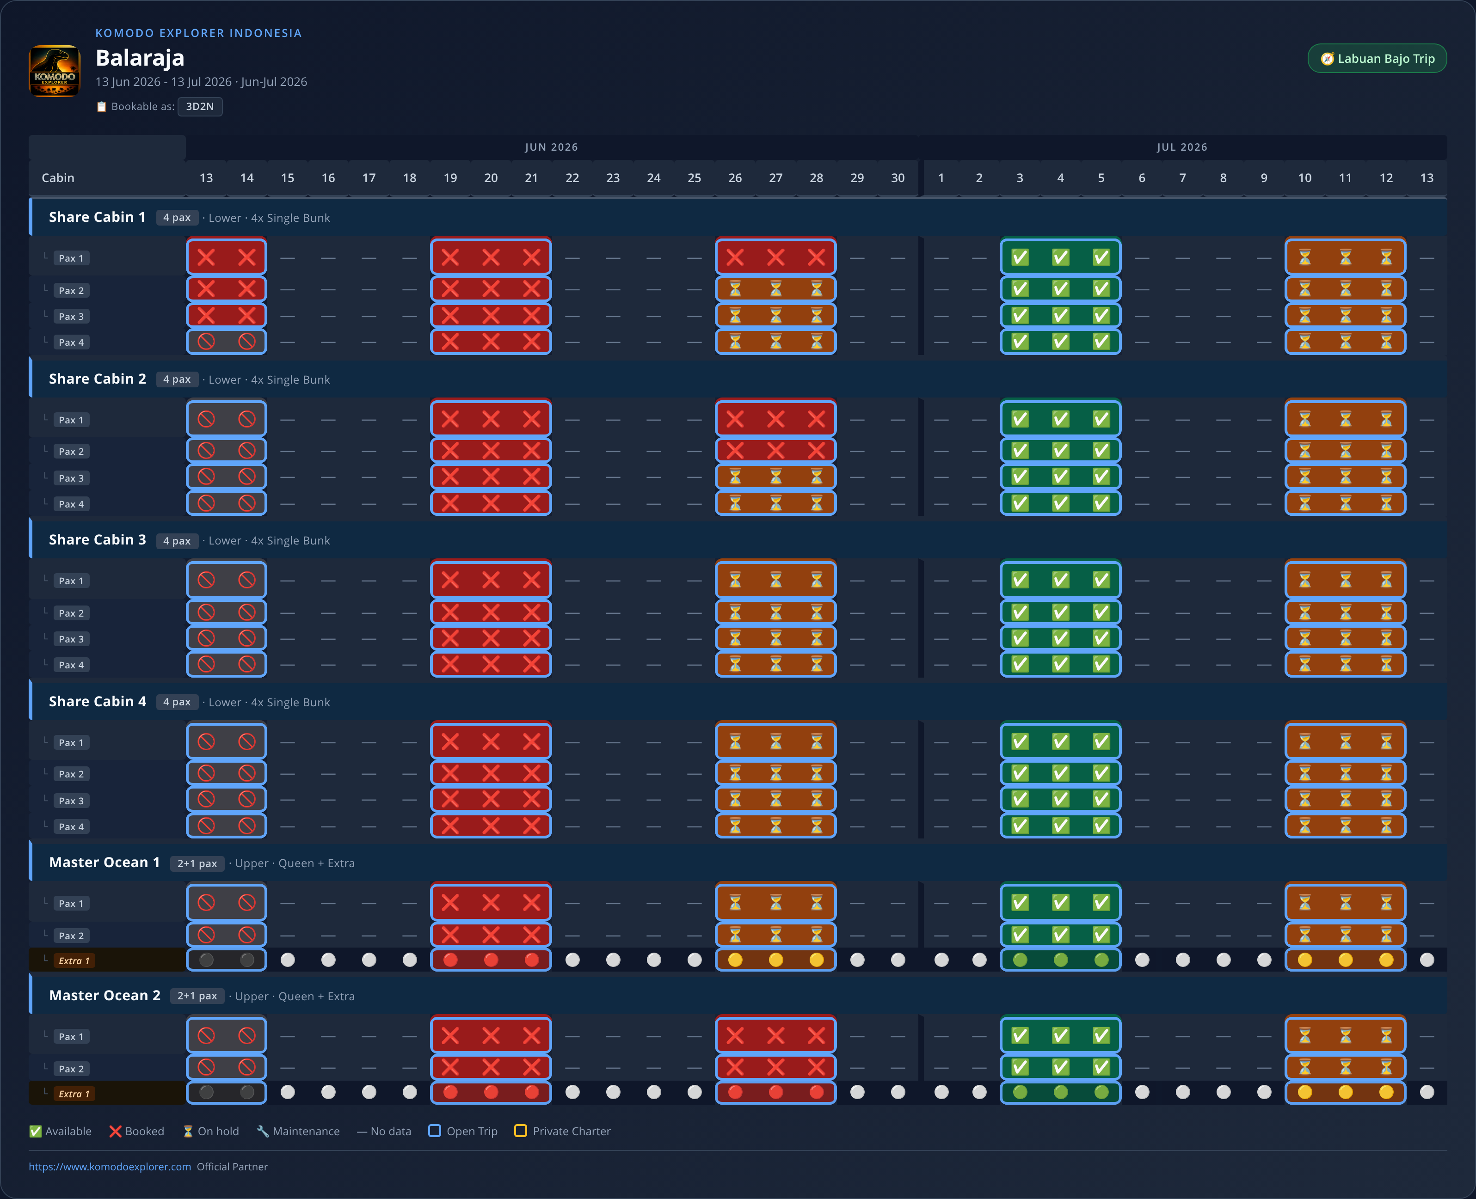This screenshot has width=1476, height=1199.
Task: Click the Available checkmark legend icon
Action: click(x=35, y=1132)
